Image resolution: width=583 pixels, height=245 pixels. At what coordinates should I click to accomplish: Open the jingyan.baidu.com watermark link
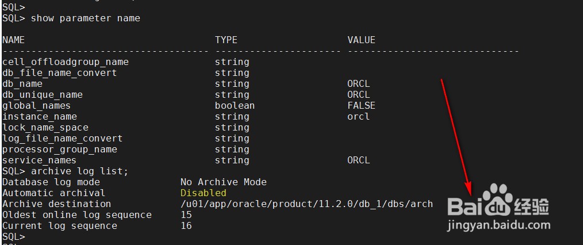click(x=498, y=224)
